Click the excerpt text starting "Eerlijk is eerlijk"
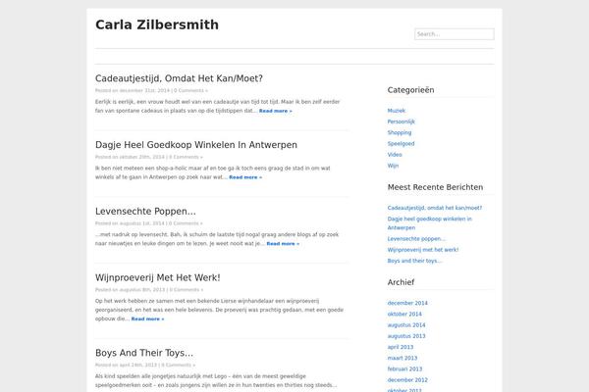Screen dimensions: 589x392 tap(218, 106)
